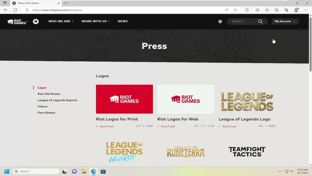
Task: Open the round Riot fist icon menu
Action: pyautogui.click(x=36, y=21)
